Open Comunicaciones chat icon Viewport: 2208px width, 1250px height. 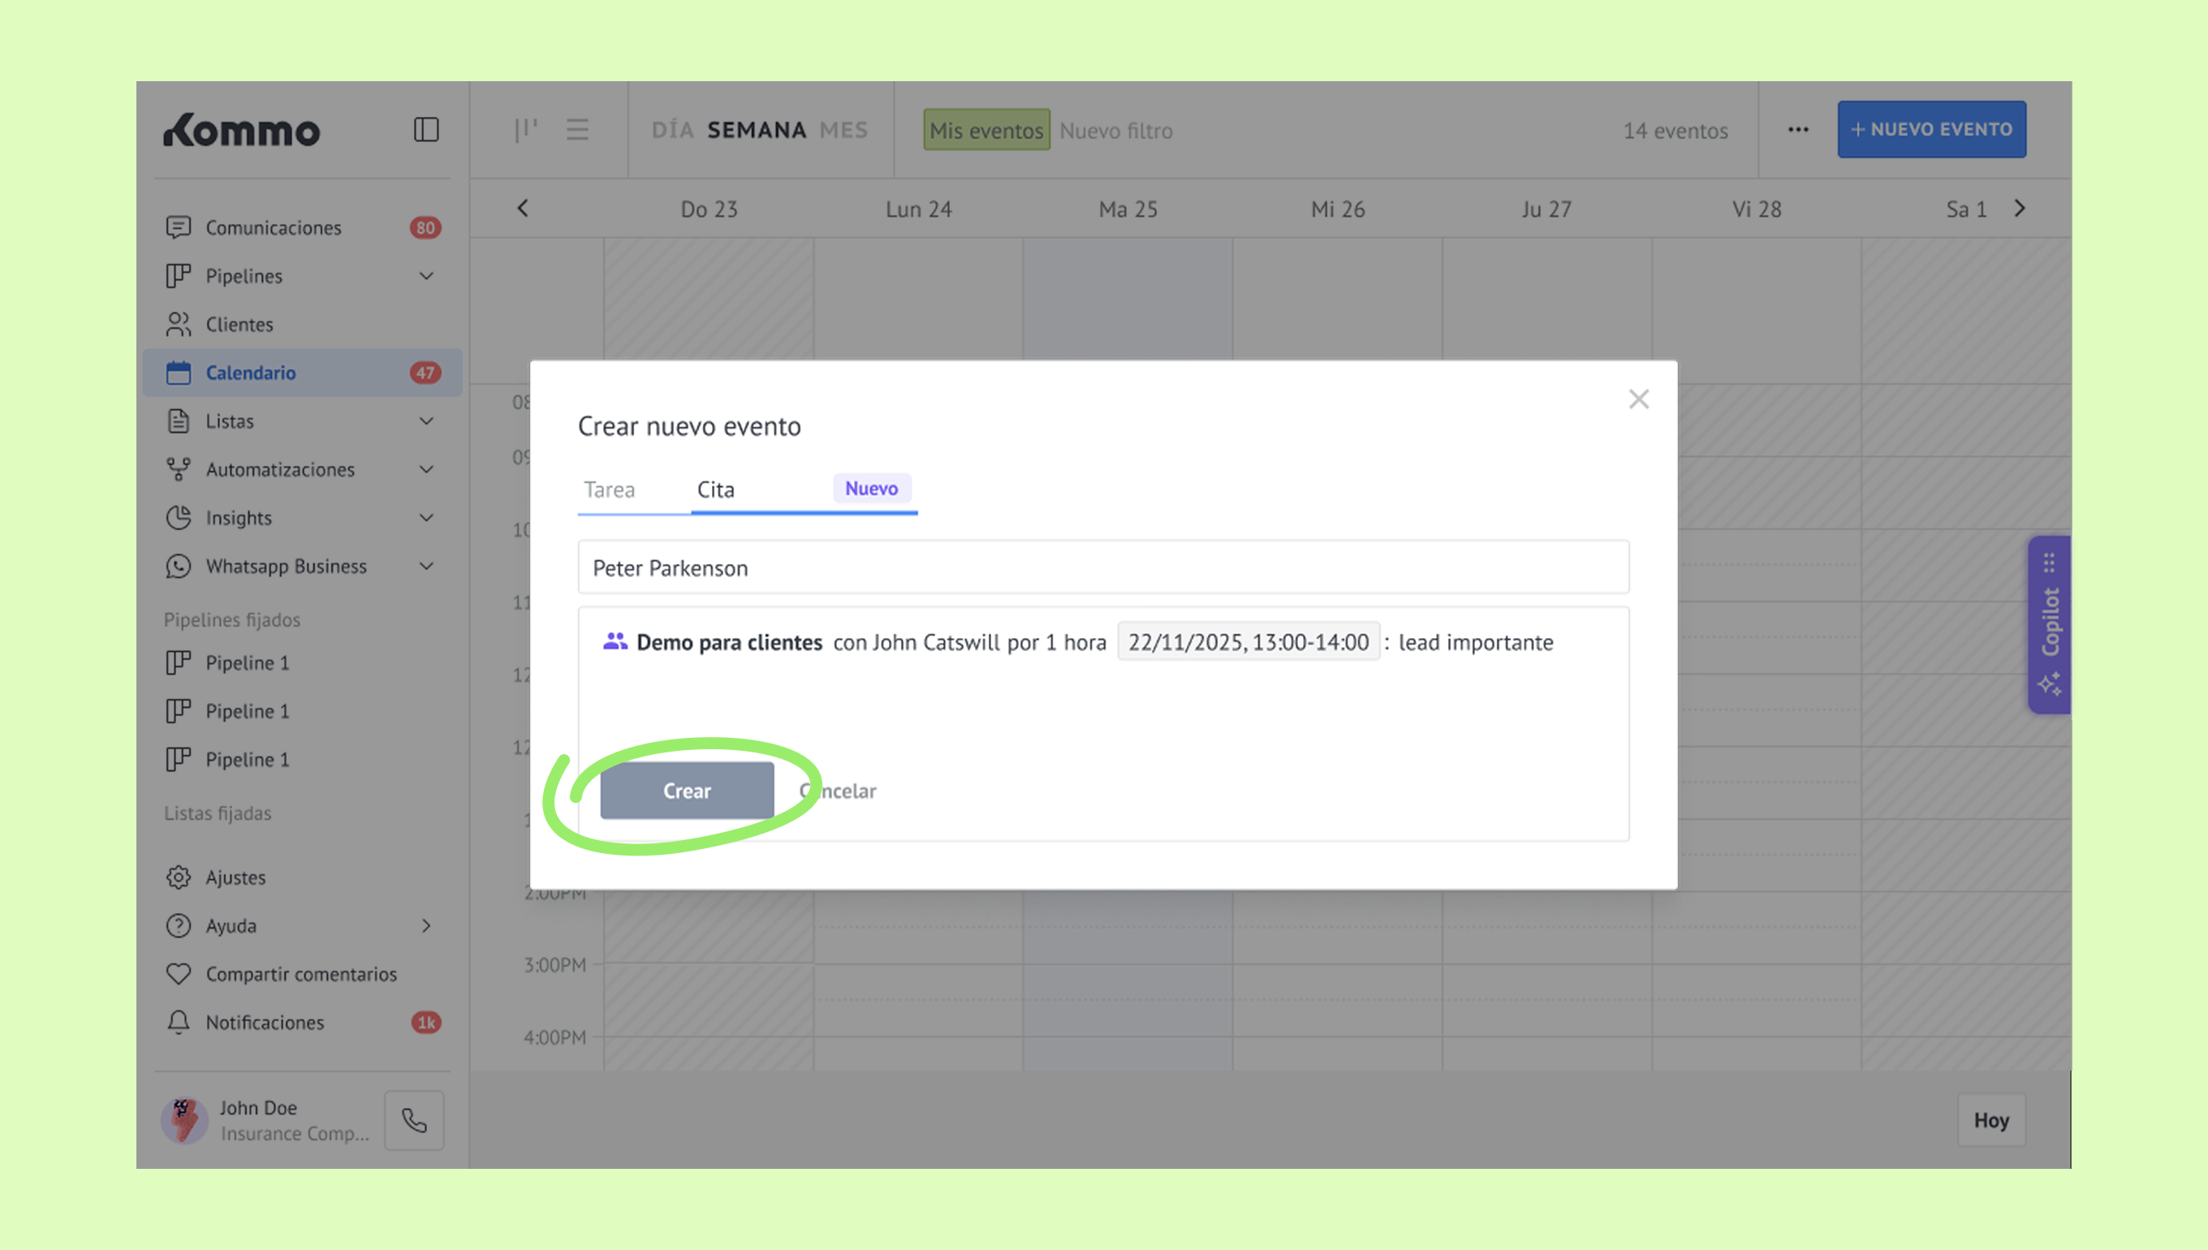click(x=179, y=227)
